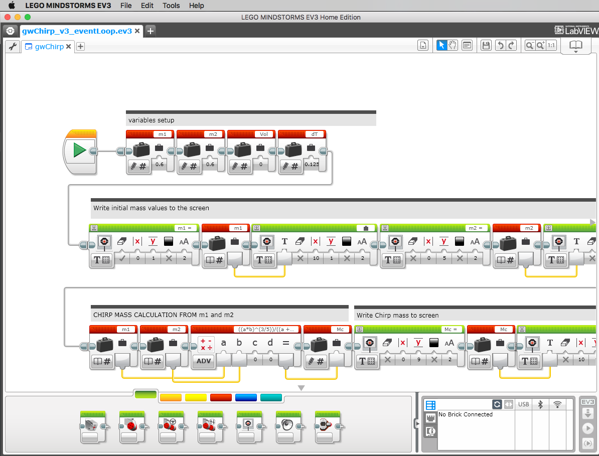Screen dimensions: 599x456
Task: Open the write-numeric mode selector on dT variable block
Action: (x=290, y=167)
